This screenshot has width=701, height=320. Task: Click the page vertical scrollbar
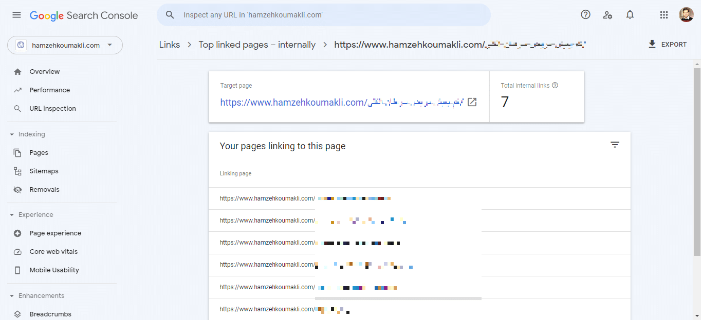tap(697, 154)
